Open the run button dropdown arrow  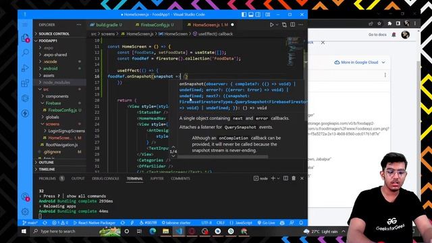tap(277, 25)
